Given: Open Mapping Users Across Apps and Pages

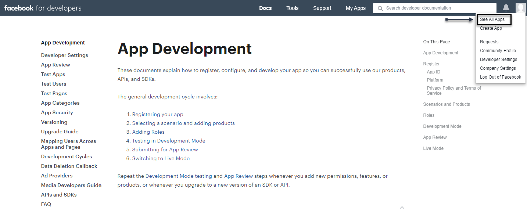Looking at the screenshot, I should tap(68, 144).
